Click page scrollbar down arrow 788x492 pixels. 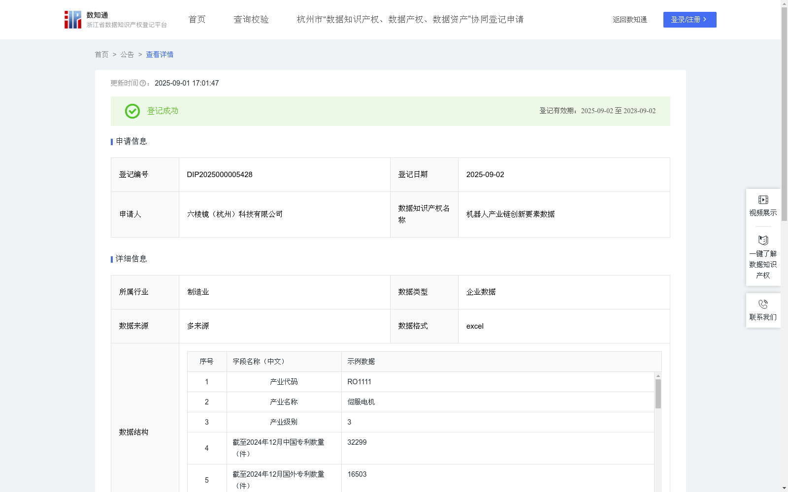click(784, 488)
